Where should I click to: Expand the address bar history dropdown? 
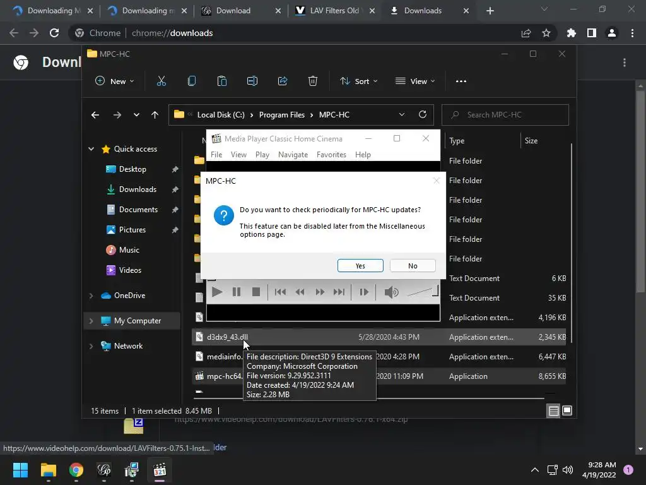[402, 115]
